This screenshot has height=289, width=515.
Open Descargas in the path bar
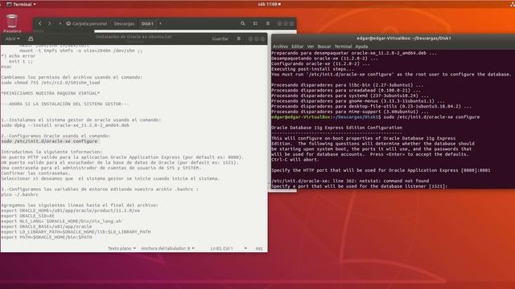pos(124,23)
